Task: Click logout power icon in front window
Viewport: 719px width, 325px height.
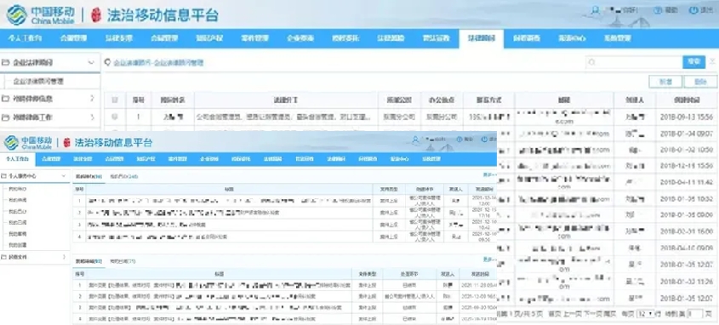Action: [484, 140]
